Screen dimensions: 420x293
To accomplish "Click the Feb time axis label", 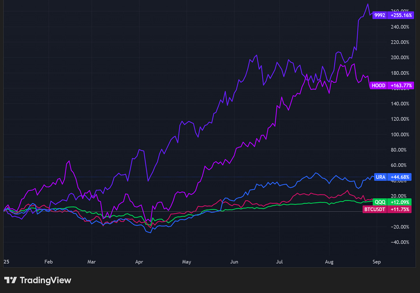I will pyautogui.click(x=48, y=262).
